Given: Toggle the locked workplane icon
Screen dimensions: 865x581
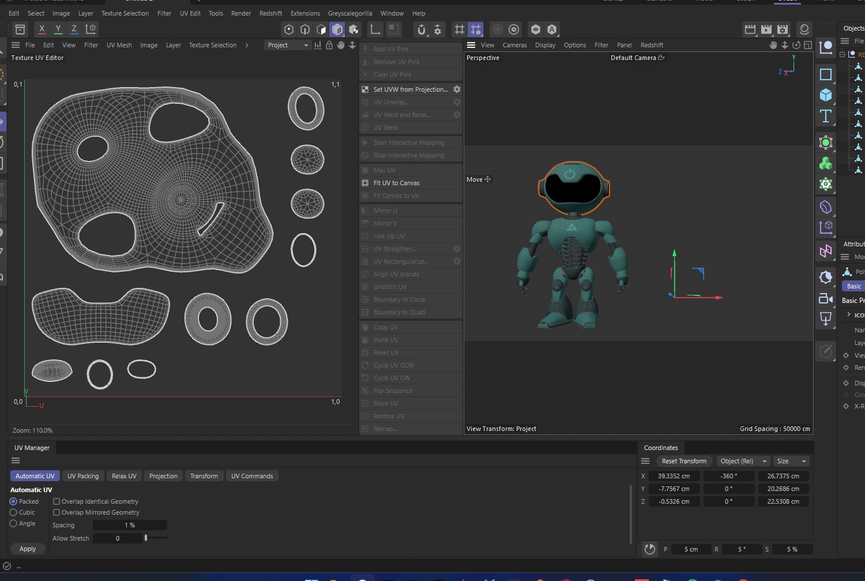Looking at the screenshot, I should point(476,29).
